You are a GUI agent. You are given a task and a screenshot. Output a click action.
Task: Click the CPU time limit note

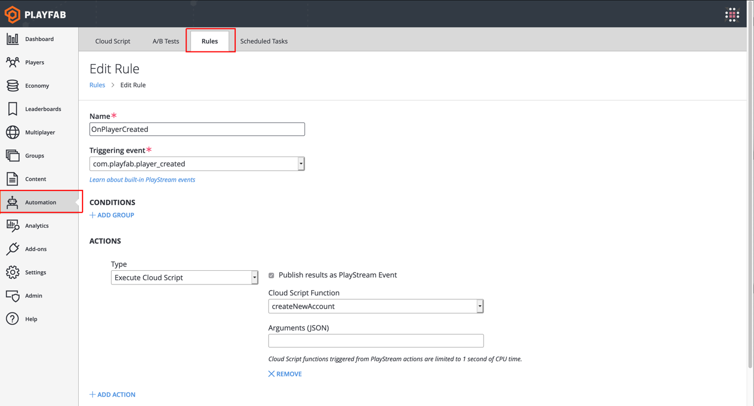click(395, 359)
